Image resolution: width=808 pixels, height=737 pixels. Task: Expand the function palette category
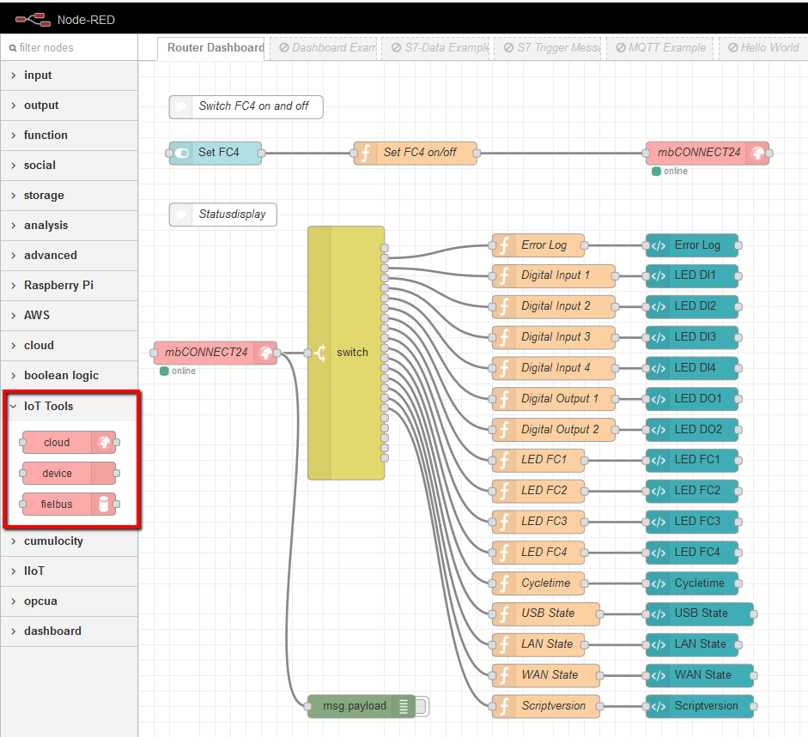point(69,136)
